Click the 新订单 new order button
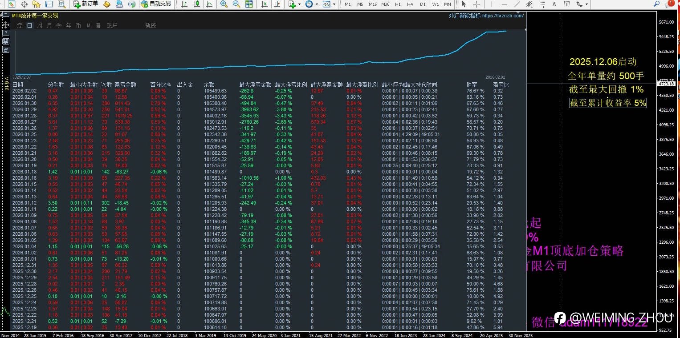The image size is (680, 338). click(86, 4)
